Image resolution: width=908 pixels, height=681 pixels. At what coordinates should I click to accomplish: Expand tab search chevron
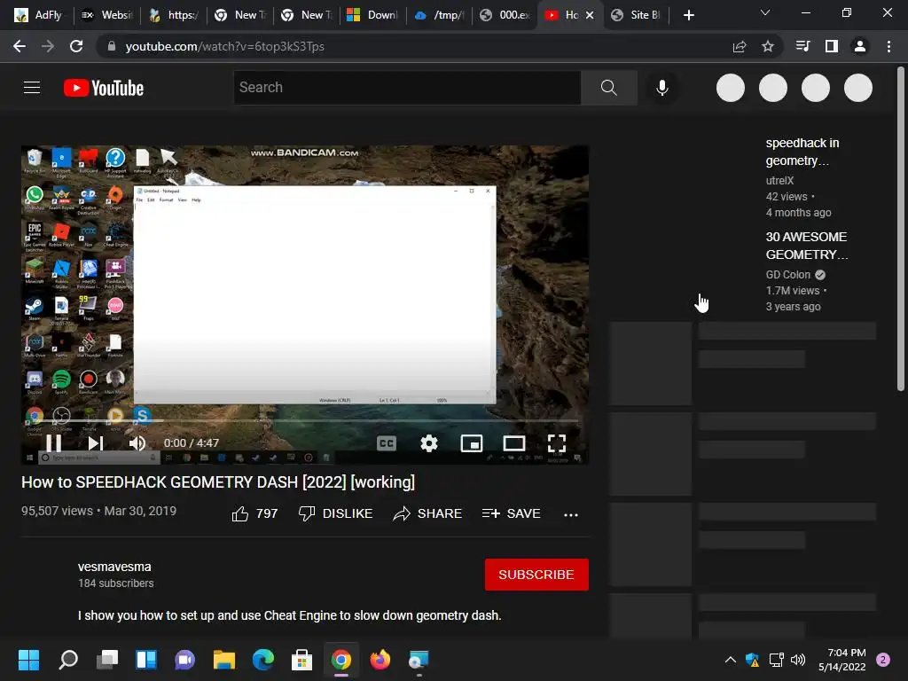pos(765,12)
